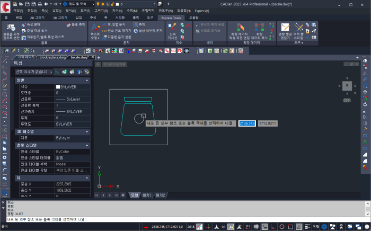Click the save icon in quick access toolbar
The image size is (371, 231).
(x=27, y=4)
